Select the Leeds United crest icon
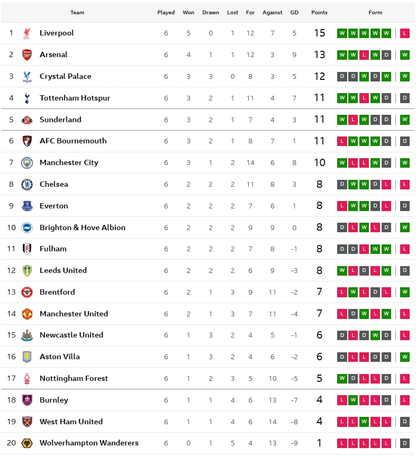 point(27,271)
